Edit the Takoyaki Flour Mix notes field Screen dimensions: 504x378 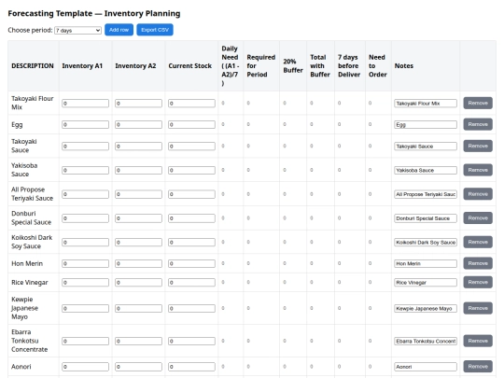click(x=426, y=104)
